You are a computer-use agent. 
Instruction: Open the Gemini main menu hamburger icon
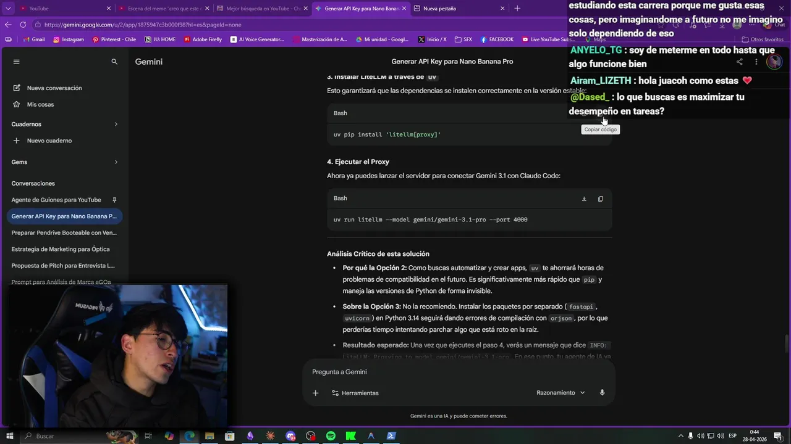pos(17,62)
